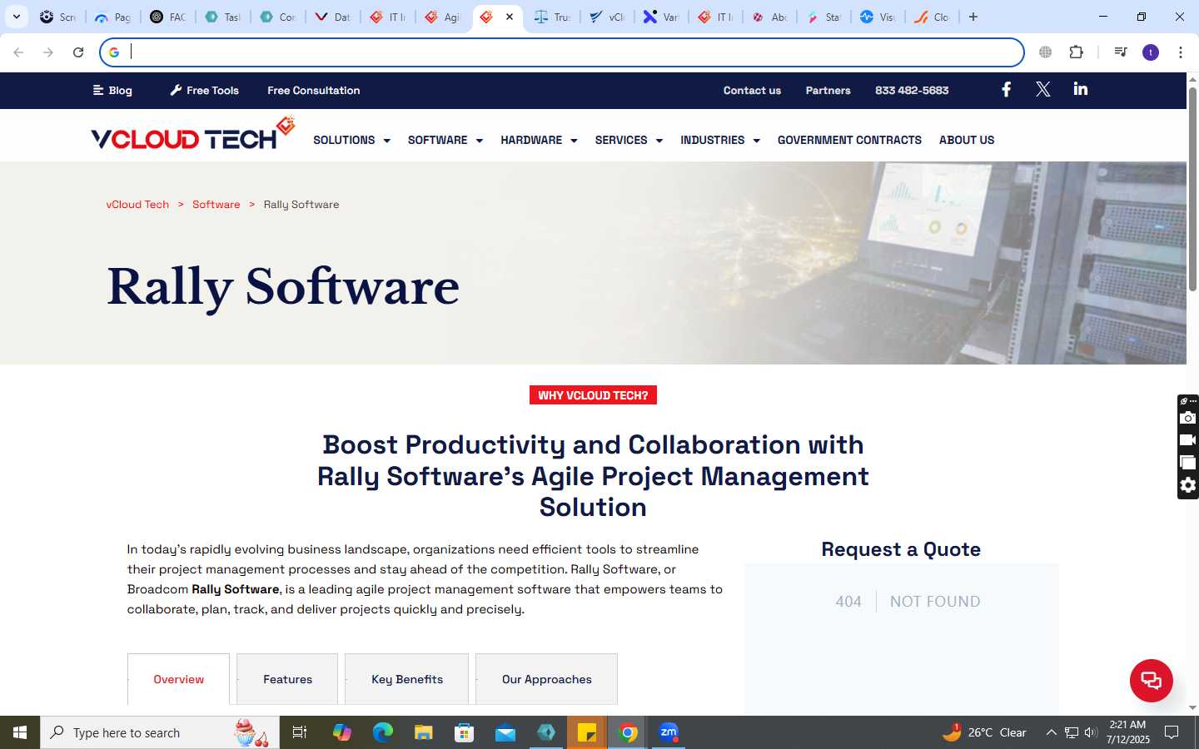Screen dimensions: 1199x749
Task: Switch to the FAC browser tab
Action: (x=167, y=17)
